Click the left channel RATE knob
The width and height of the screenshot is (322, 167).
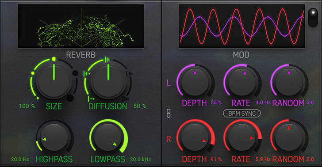coord(242,82)
